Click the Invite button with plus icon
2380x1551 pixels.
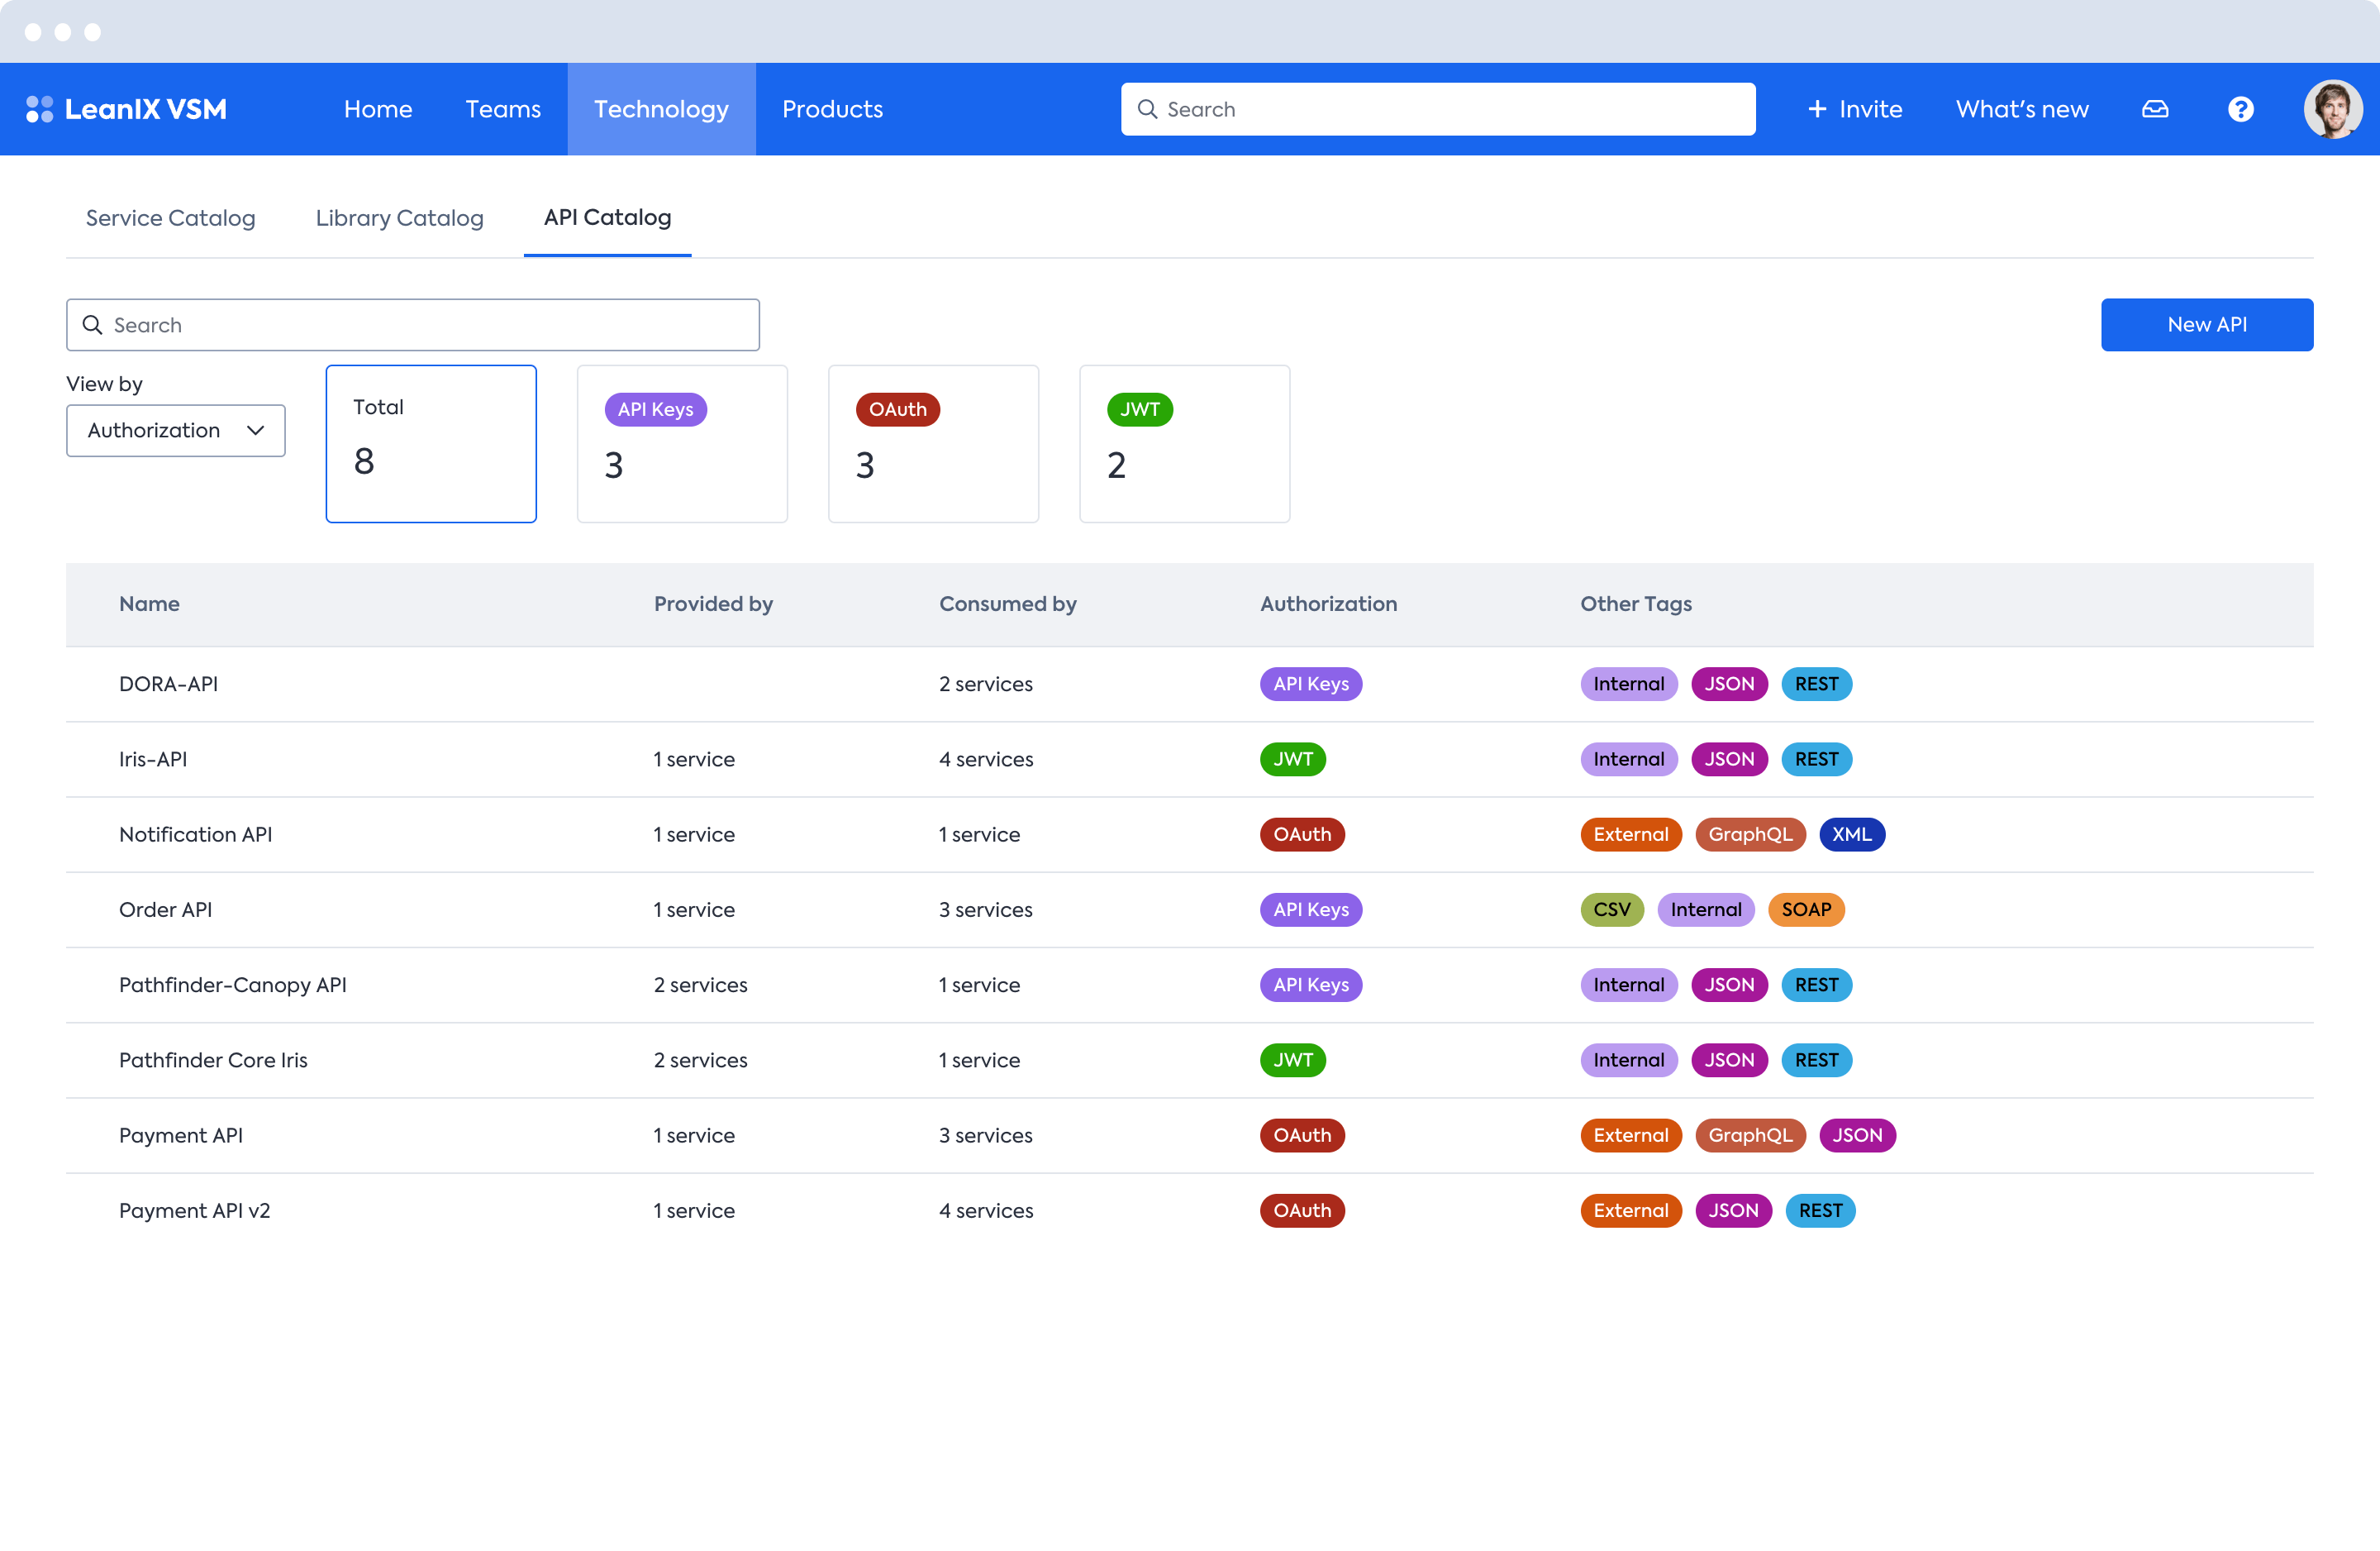pos(1855,109)
